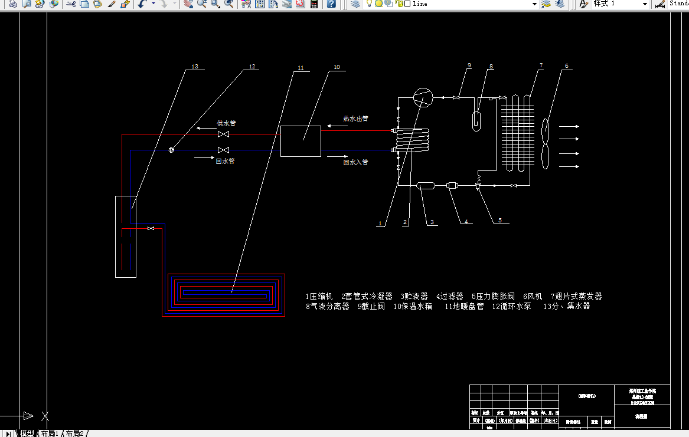
Task: Switch to the 模型 tab
Action: pos(27,433)
